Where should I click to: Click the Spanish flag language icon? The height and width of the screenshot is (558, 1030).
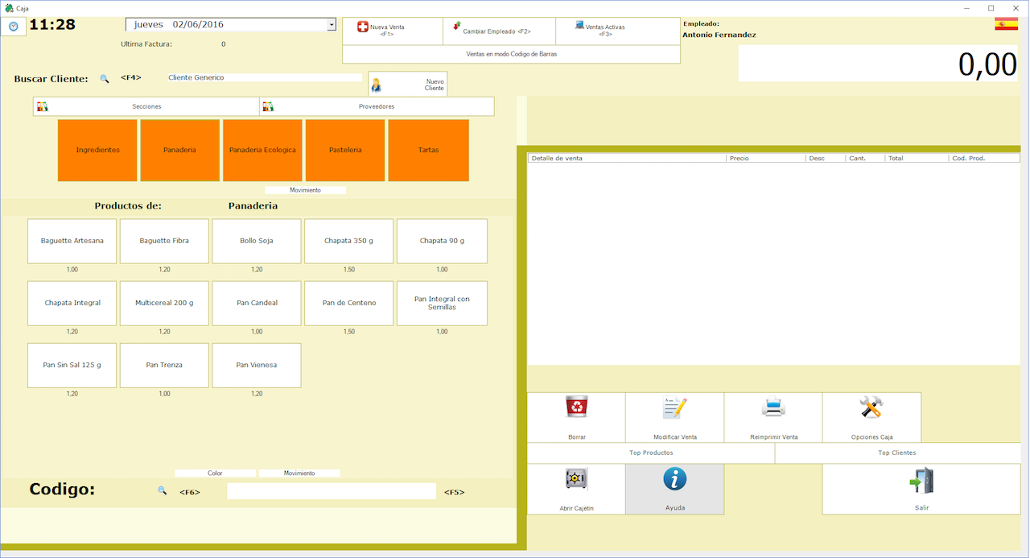pyautogui.click(x=1006, y=24)
